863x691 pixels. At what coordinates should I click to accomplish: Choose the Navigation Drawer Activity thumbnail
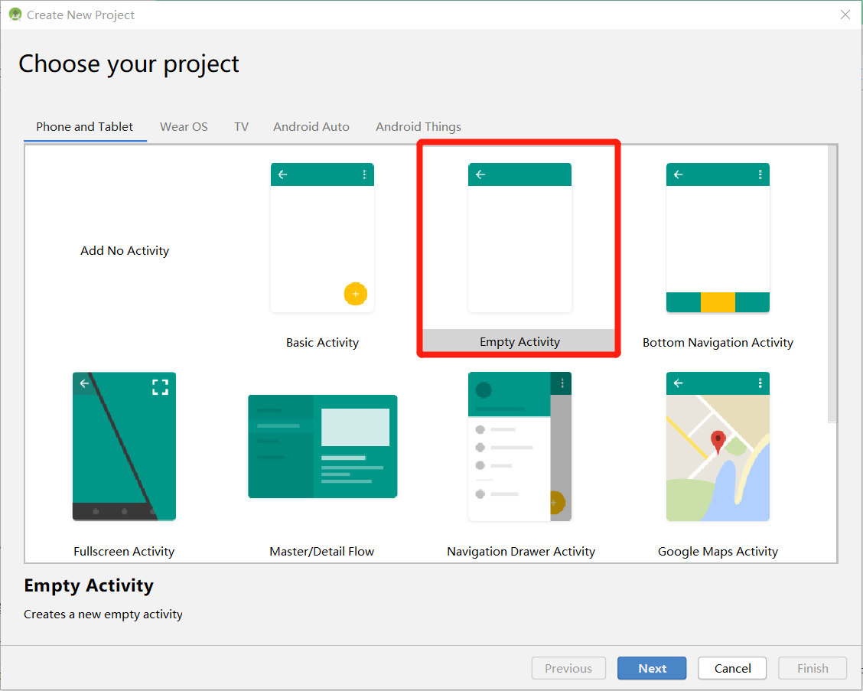tap(519, 447)
